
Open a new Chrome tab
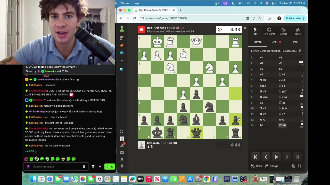click(180, 10)
